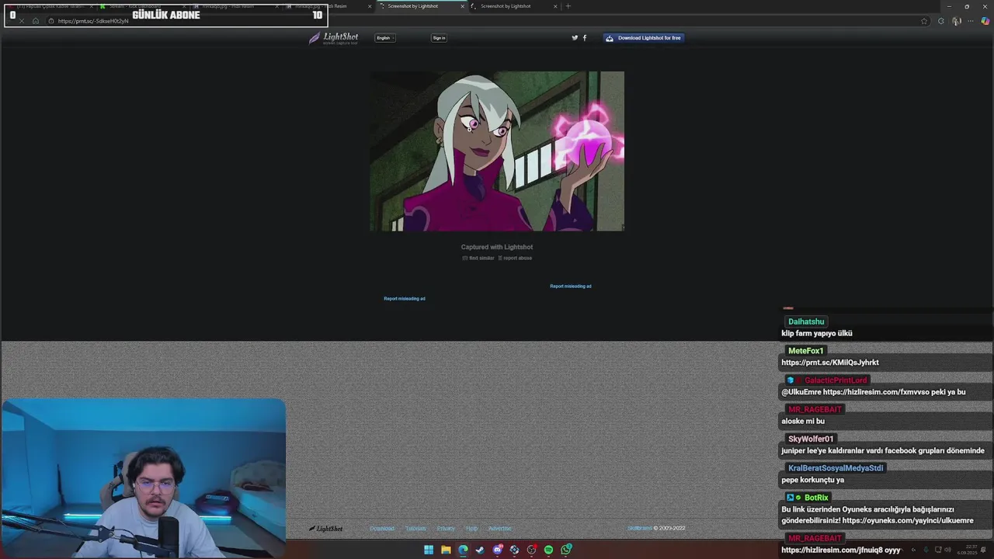Click Download Lightshot for free button
The image size is (994, 559).
644,37
